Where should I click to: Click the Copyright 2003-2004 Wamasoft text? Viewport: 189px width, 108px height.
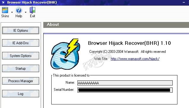tap(128, 52)
